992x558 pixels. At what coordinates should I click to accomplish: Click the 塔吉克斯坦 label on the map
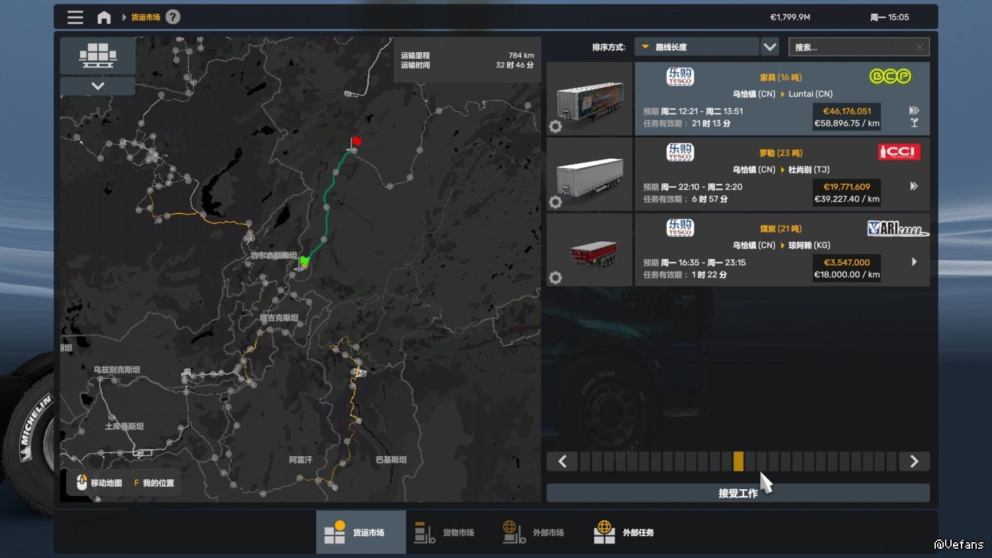click(279, 318)
